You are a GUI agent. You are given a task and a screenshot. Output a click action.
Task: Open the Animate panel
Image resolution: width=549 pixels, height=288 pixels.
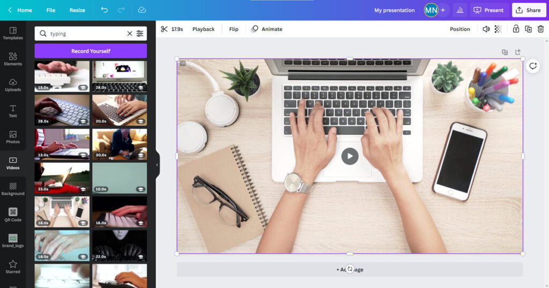[267, 29]
